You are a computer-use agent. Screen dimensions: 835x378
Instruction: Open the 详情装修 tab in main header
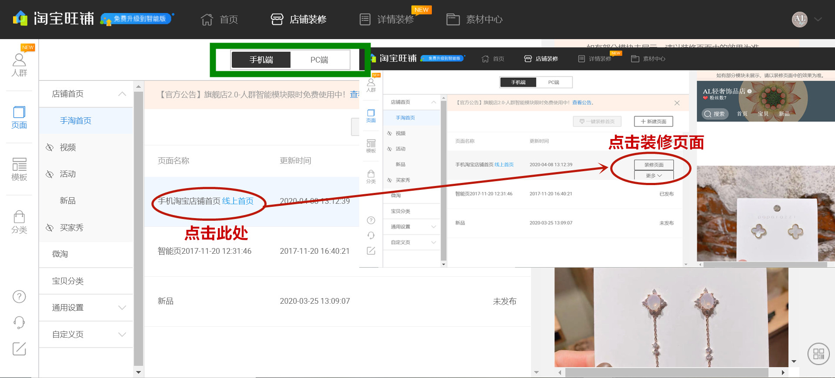pos(387,19)
